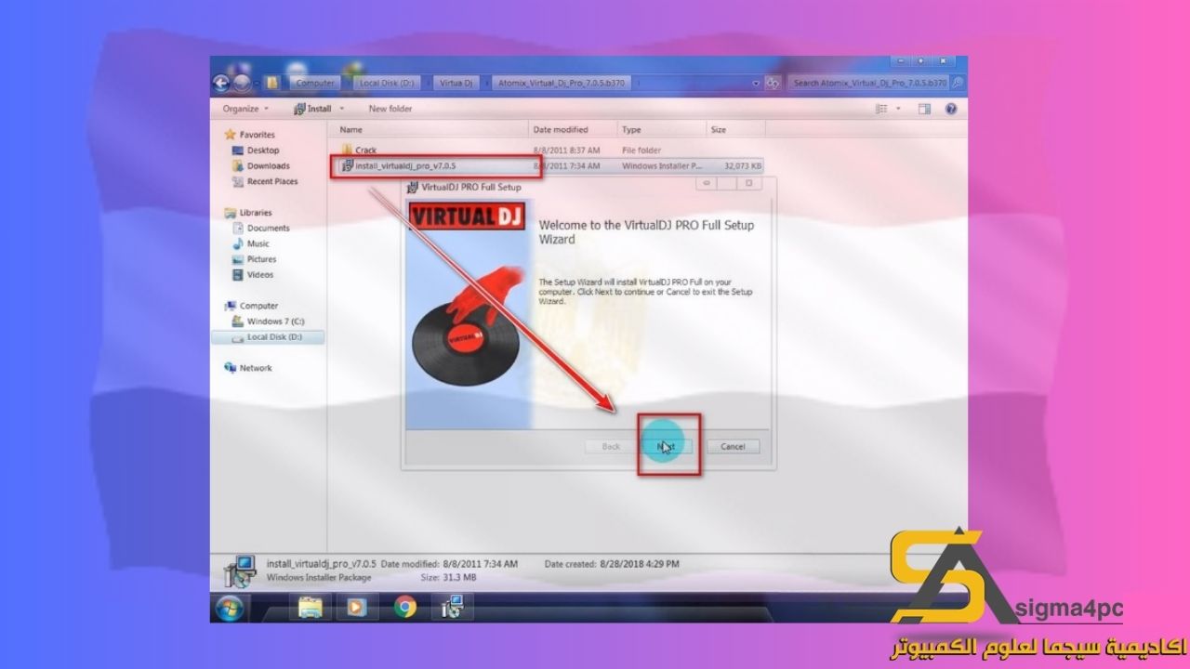
Task: Open Downloads in the navigation pane
Action: pos(268,166)
